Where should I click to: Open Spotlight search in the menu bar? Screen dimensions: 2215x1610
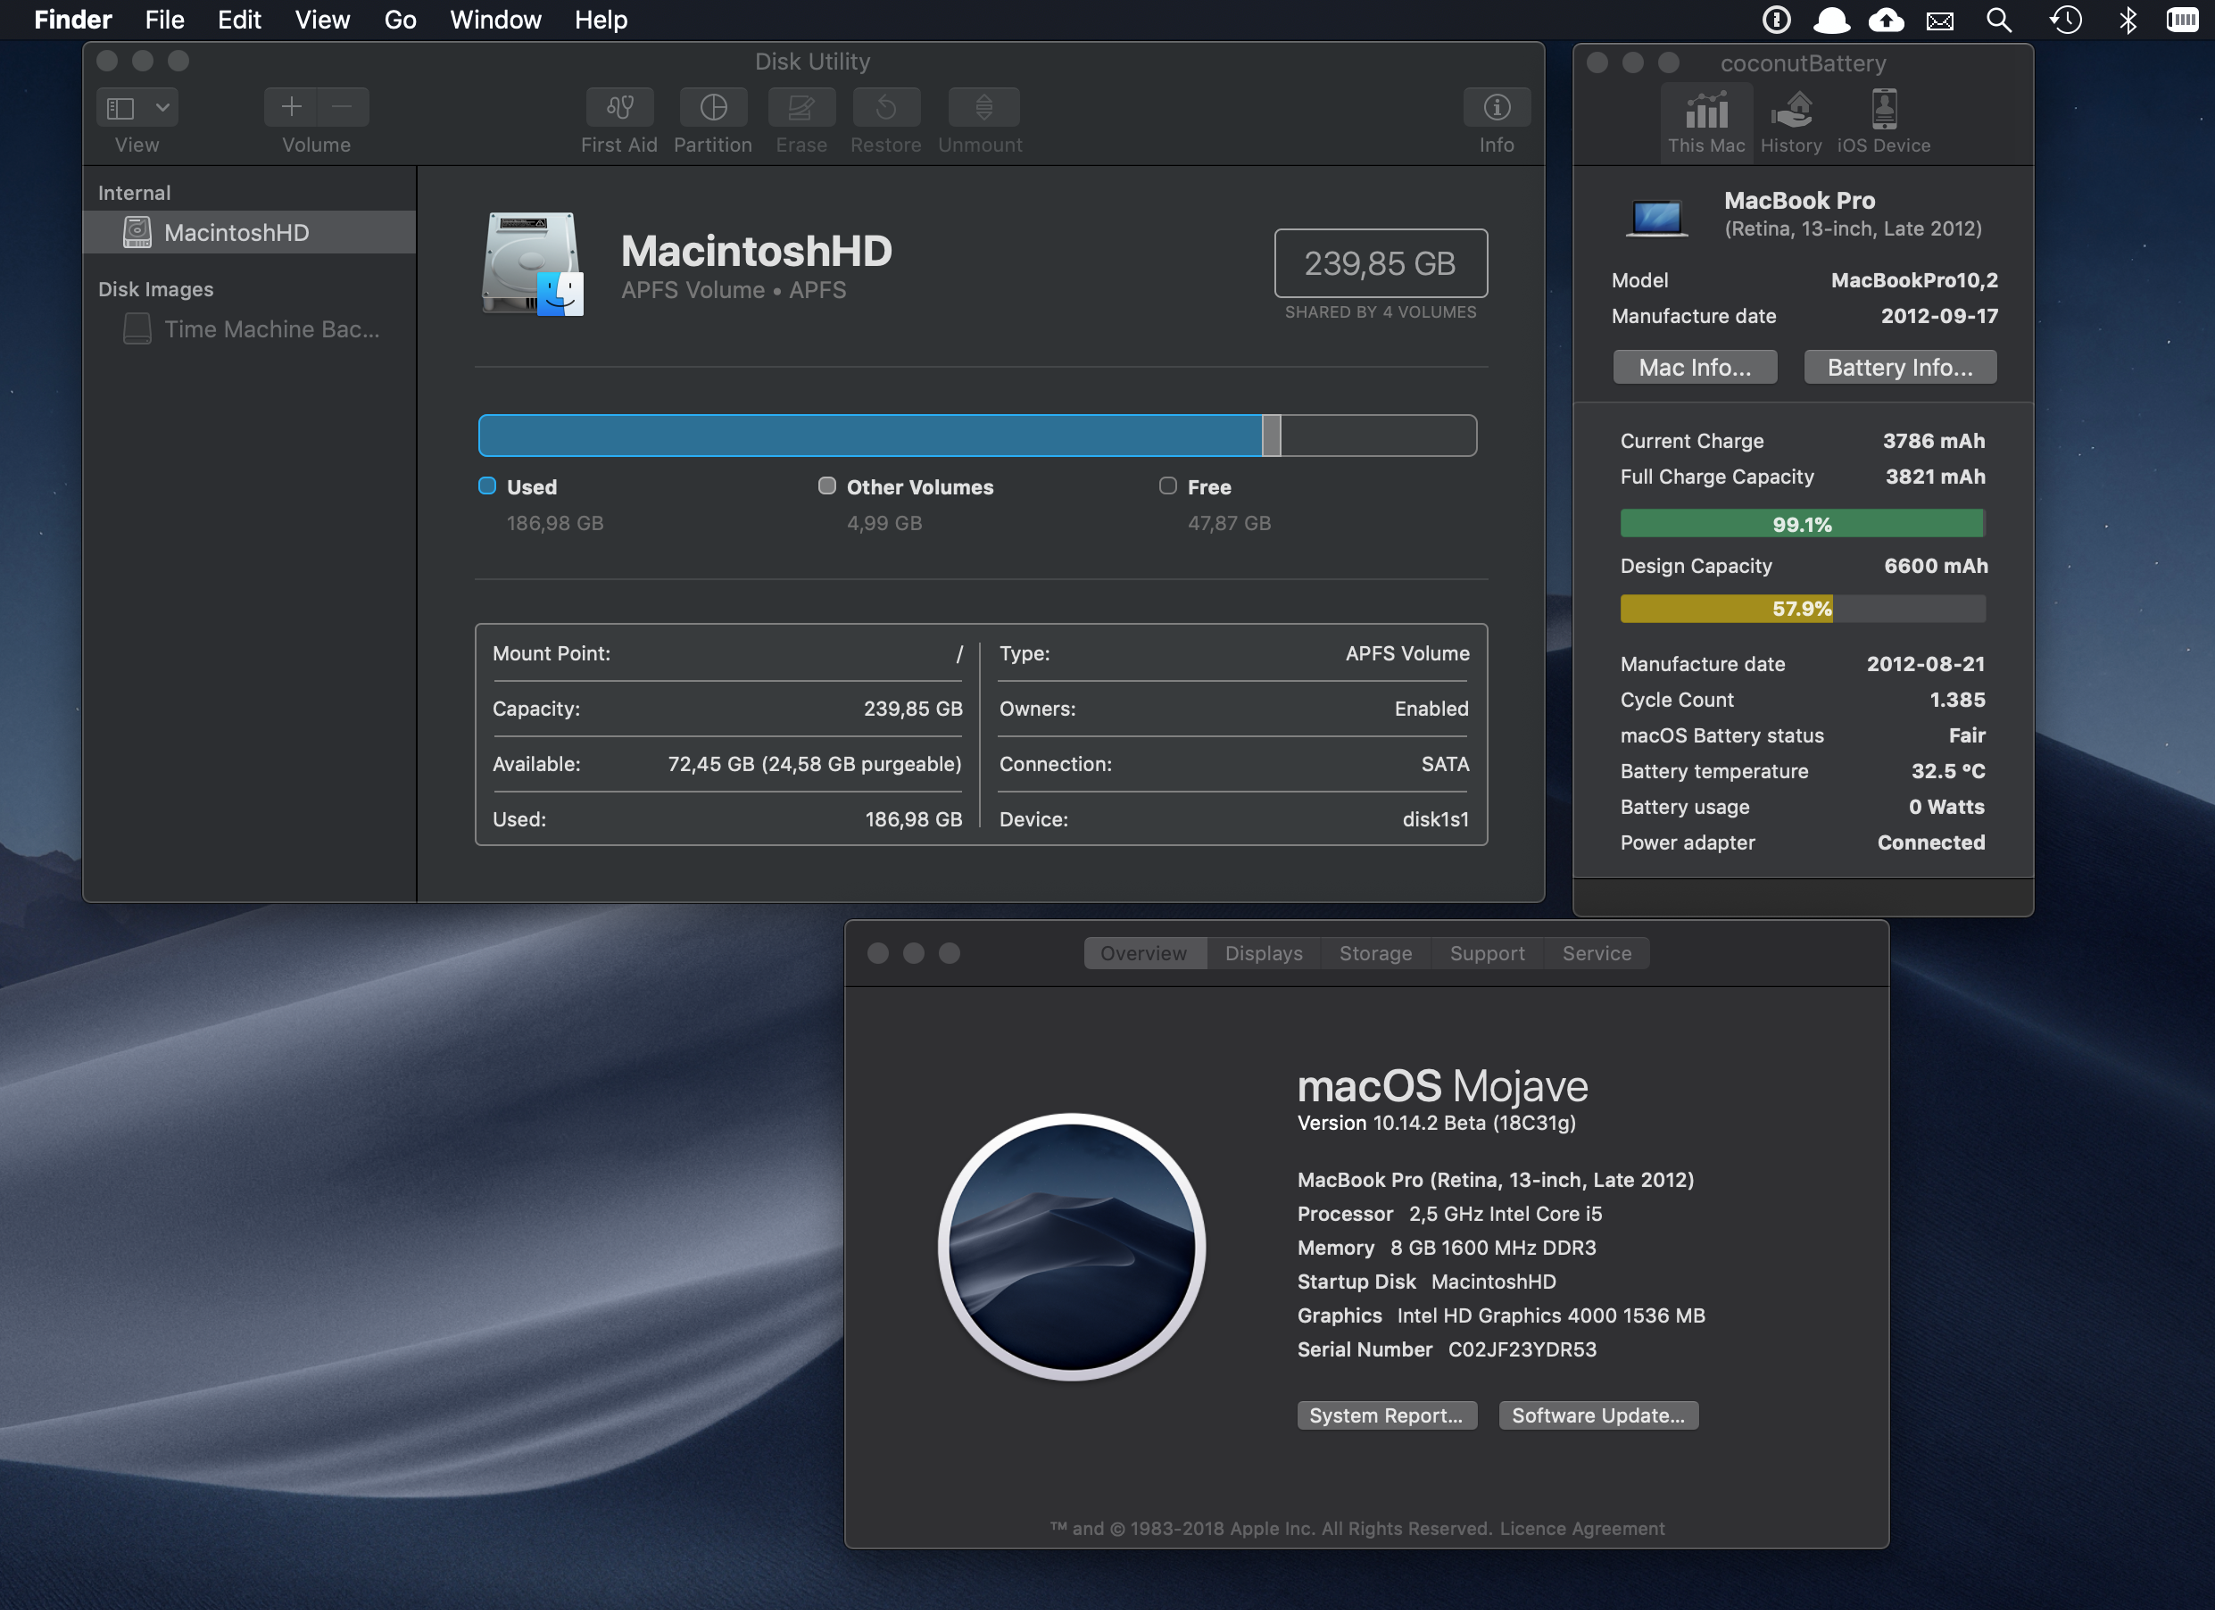point(1998,20)
